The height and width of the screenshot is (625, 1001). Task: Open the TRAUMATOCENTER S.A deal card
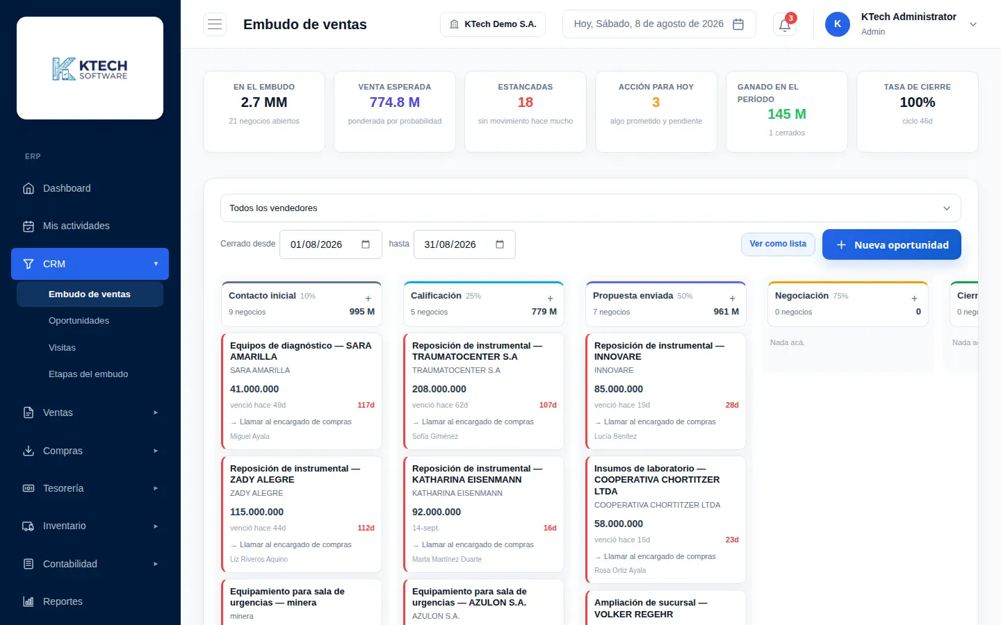pyautogui.click(x=484, y=391)
